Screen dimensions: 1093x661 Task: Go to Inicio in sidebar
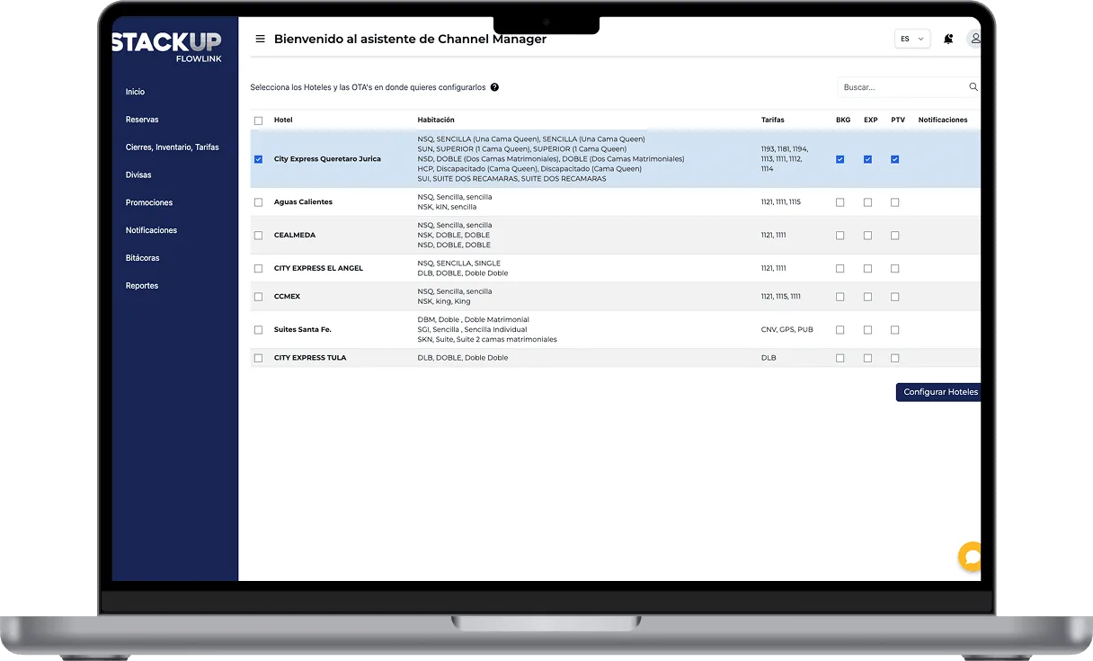135,92
